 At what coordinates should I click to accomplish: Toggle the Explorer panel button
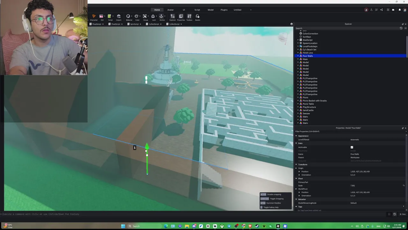[172, 17]
